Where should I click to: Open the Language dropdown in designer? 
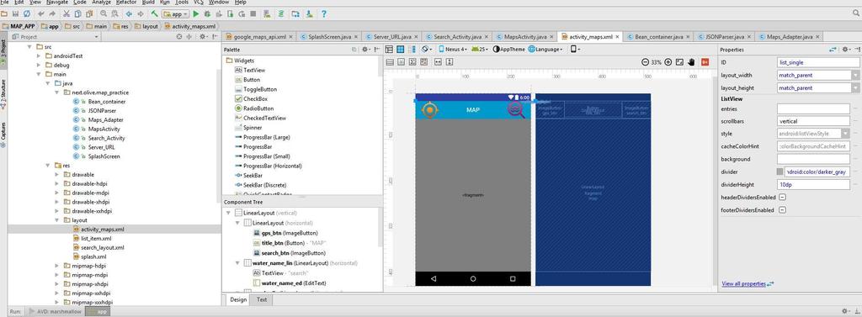[x=545, y=49]
